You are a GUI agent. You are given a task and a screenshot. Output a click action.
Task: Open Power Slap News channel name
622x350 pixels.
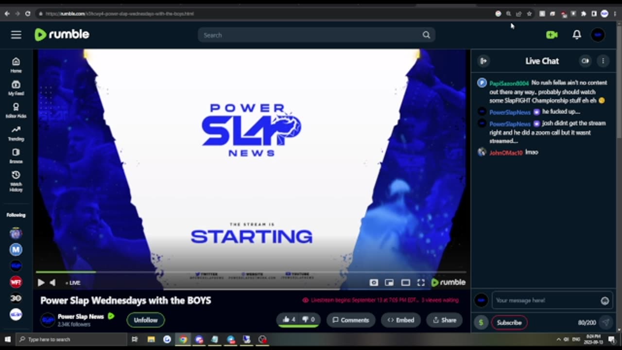tap(81, 316)
